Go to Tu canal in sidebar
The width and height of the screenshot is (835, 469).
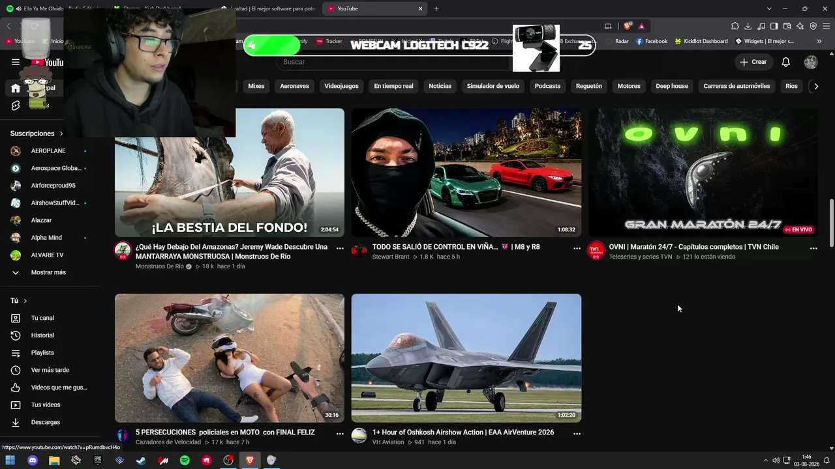click(x=42, y=318)
